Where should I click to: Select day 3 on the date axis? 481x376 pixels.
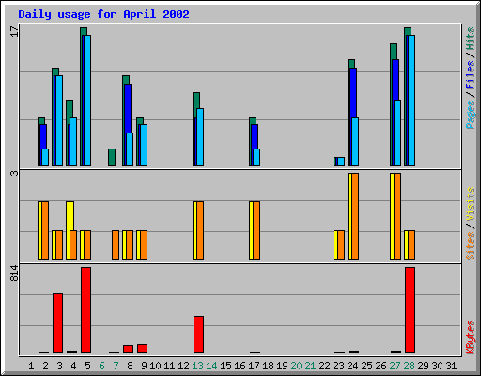(59, 366)
